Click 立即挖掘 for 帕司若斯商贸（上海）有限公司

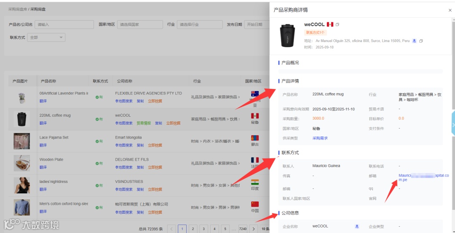coord(155,212)
